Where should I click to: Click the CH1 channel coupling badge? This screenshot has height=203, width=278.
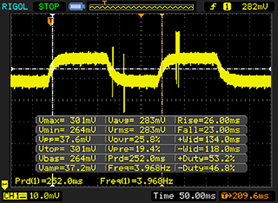click(15, 196)
